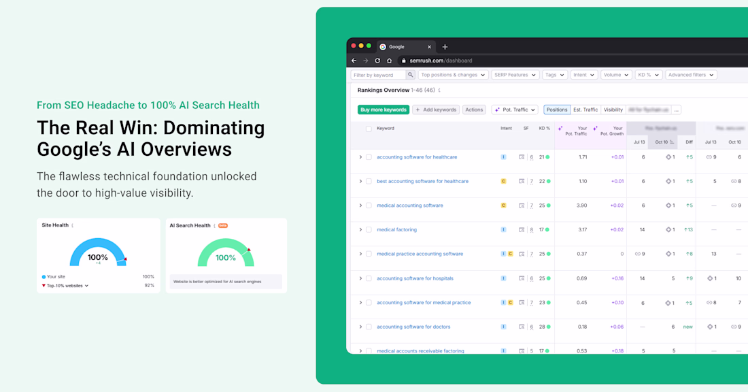Click the AI Search Health 100% gauge
748x392 pixels.
[226, 253]
